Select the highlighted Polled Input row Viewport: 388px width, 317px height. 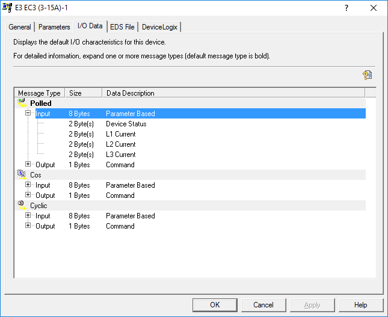click(200, 114)
